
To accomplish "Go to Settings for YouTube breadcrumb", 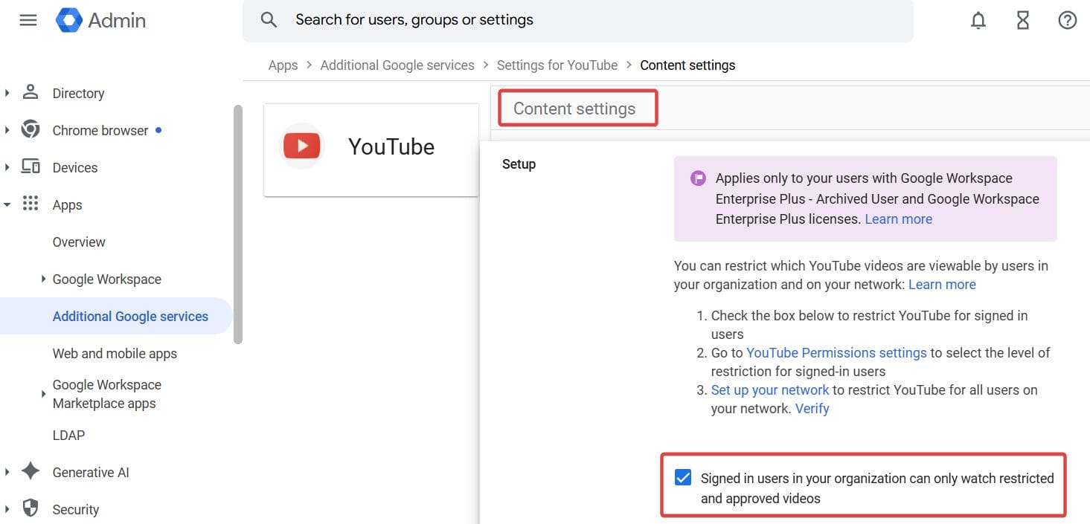I will (x=557, y=65).
